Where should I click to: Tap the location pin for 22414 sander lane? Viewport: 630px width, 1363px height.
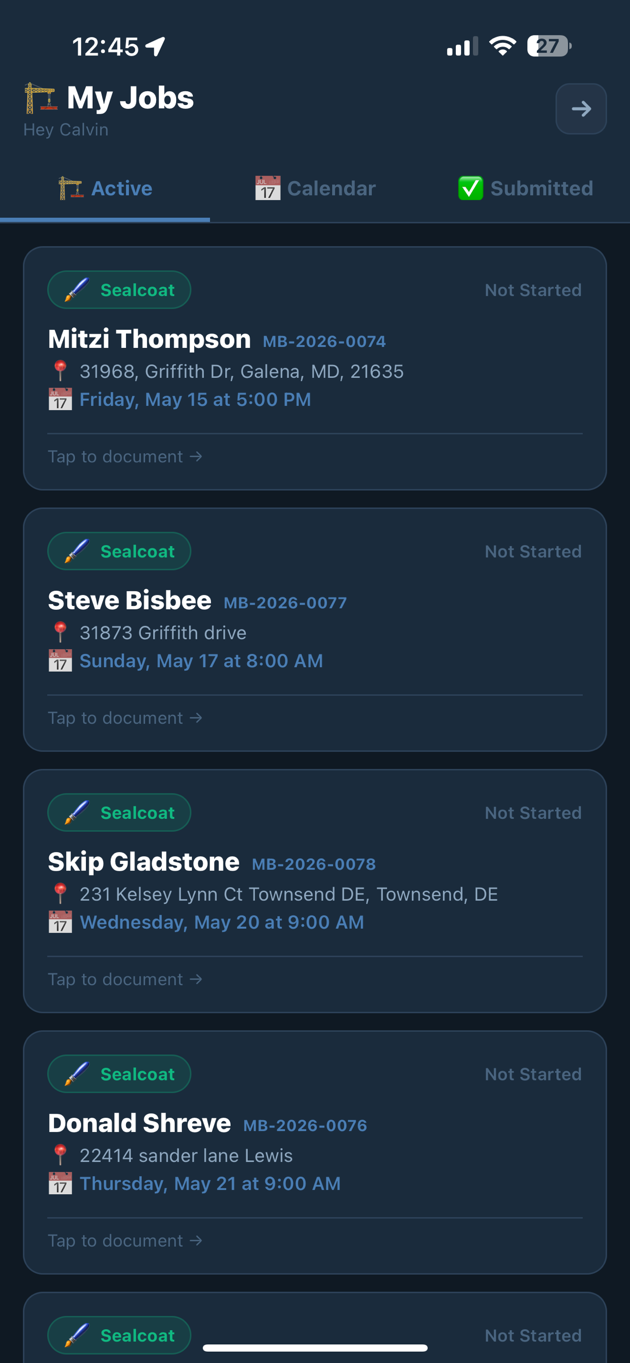pyautogui.click(x=60, y=1155)
